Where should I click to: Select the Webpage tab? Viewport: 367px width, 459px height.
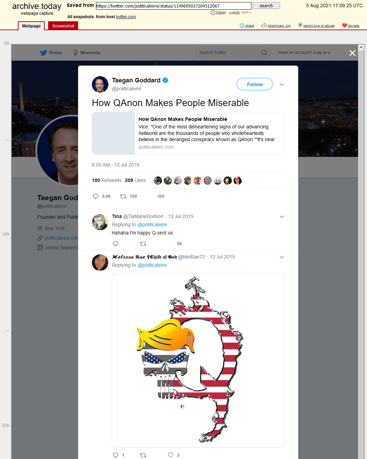coord(31,26)
